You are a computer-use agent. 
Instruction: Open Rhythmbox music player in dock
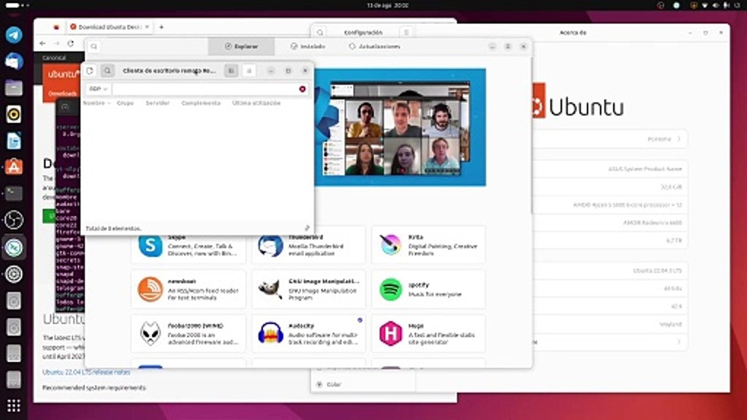click(14, 114)
